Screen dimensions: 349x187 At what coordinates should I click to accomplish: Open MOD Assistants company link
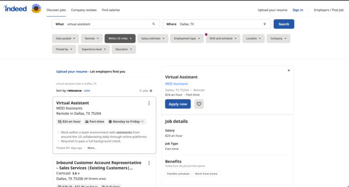176,84
